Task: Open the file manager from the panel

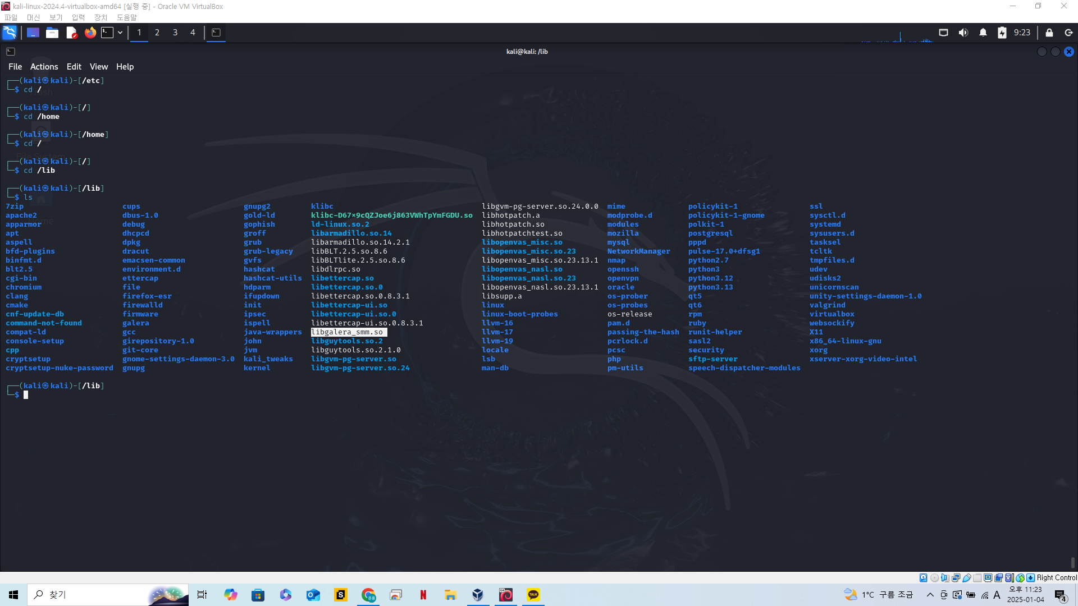Action: click(x=52, y=33)
